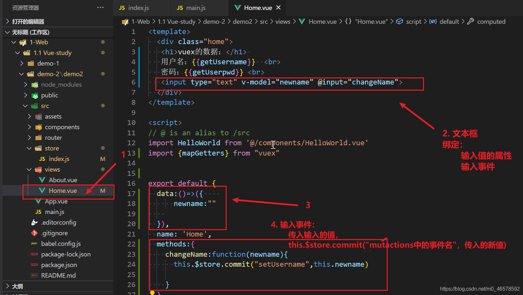Click the views folder icon
Image resolution: width=523 pixels, height=295 pixels.
[x=39, y=170]
